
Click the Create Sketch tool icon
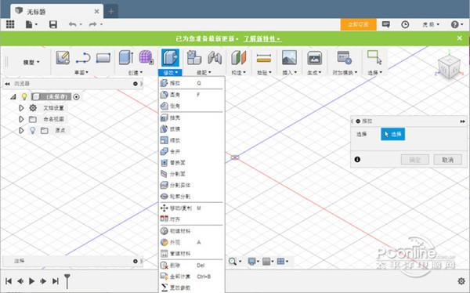pyautogui.click(x=63, y=57)
